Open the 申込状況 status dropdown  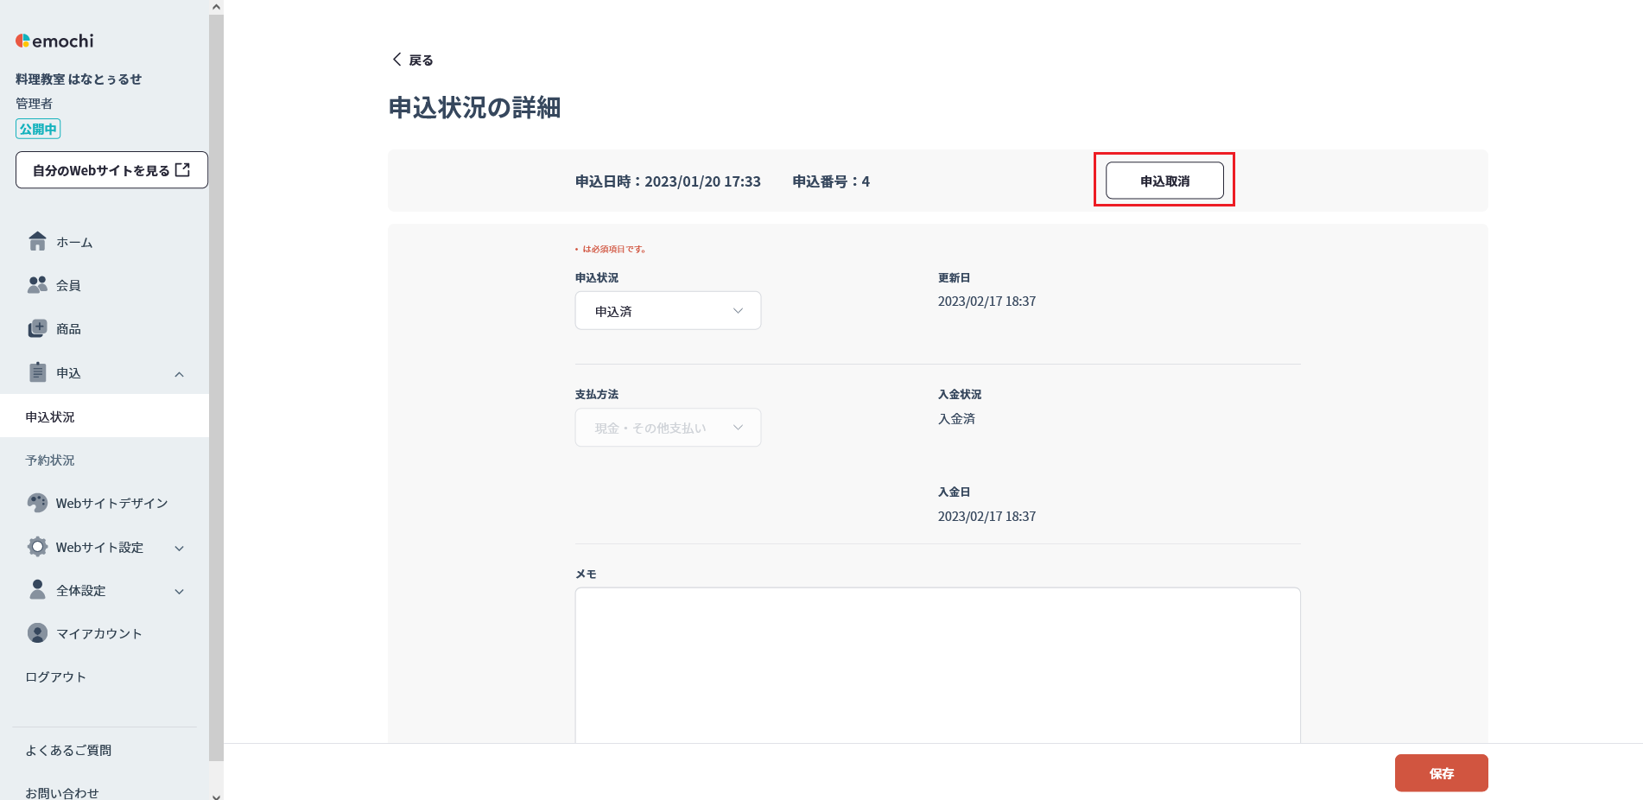coord(668,310)
